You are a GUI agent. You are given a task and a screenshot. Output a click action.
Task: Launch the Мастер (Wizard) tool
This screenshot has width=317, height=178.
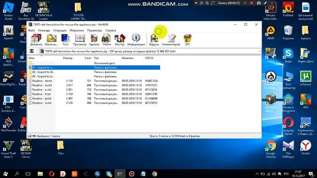pos(119,40)
